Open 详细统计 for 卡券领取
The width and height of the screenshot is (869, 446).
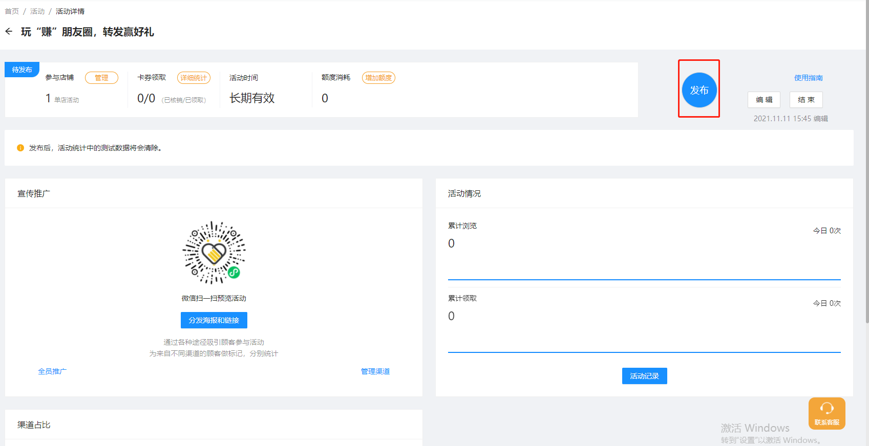click(194, 78)
